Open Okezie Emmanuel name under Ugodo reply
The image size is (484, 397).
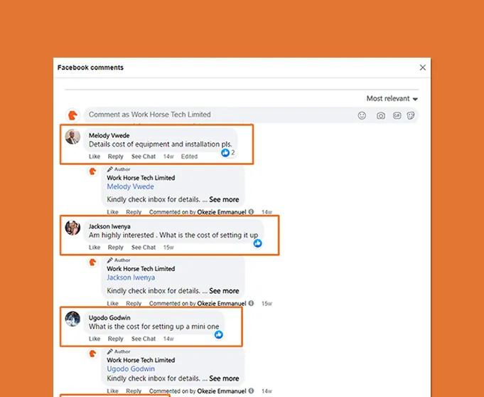pyautogui.click(x=222, y=391)
